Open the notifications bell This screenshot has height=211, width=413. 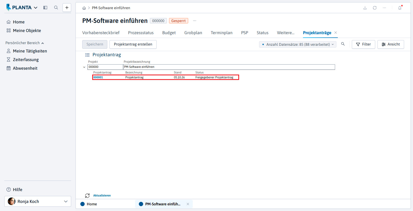[400, 8]
